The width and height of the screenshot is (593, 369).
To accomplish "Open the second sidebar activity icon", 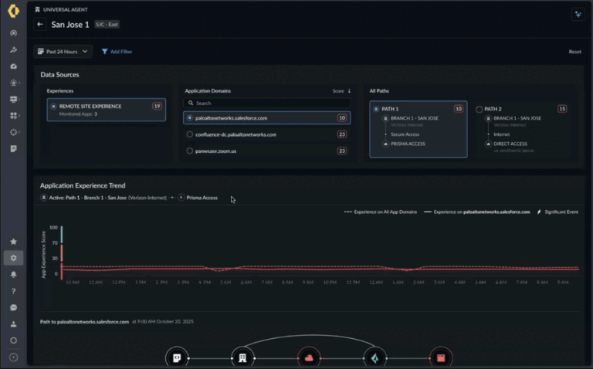I will [x=14, y=49].
